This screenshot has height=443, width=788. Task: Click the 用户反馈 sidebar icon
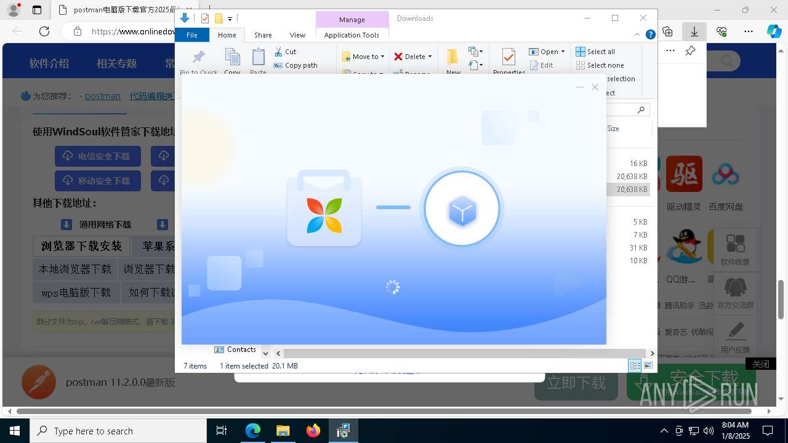click(x=735, y=337)
